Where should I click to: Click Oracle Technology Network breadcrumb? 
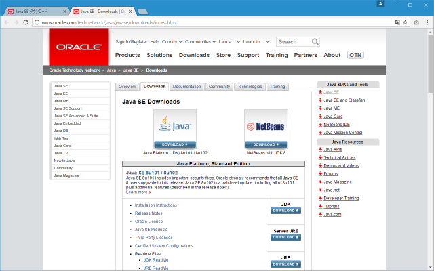click(x=75, y=70)
